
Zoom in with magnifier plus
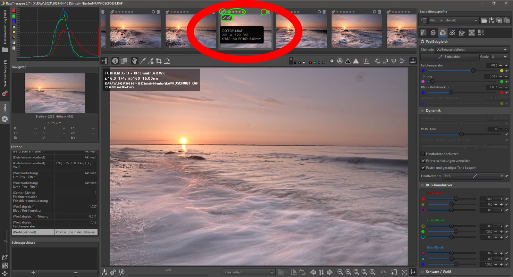[x=348, y=272]
